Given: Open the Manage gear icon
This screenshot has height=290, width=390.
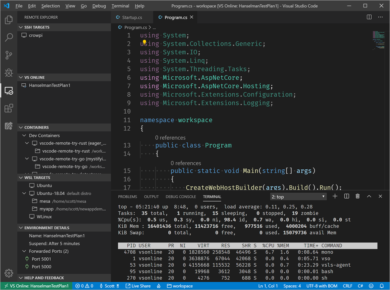Looking at the screenshot, I should [9, 273].
